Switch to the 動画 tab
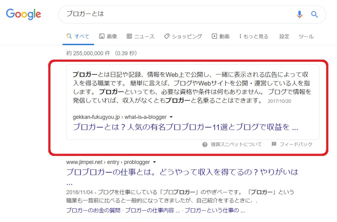 [221, 36]
